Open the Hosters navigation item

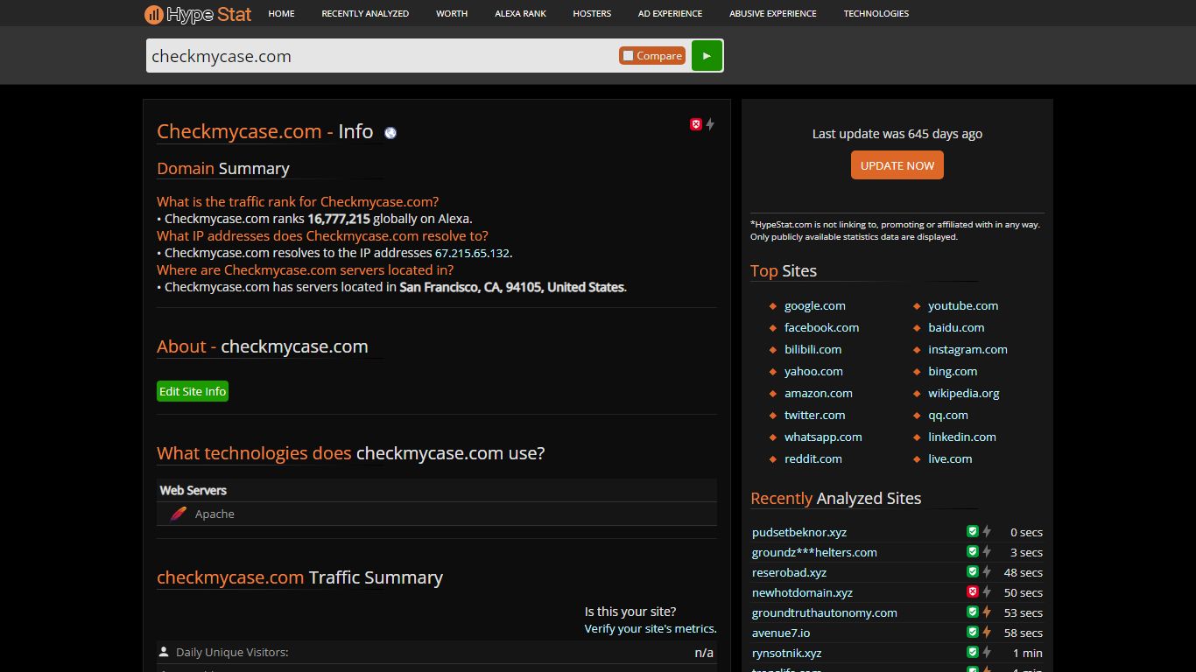coord(592,13)
